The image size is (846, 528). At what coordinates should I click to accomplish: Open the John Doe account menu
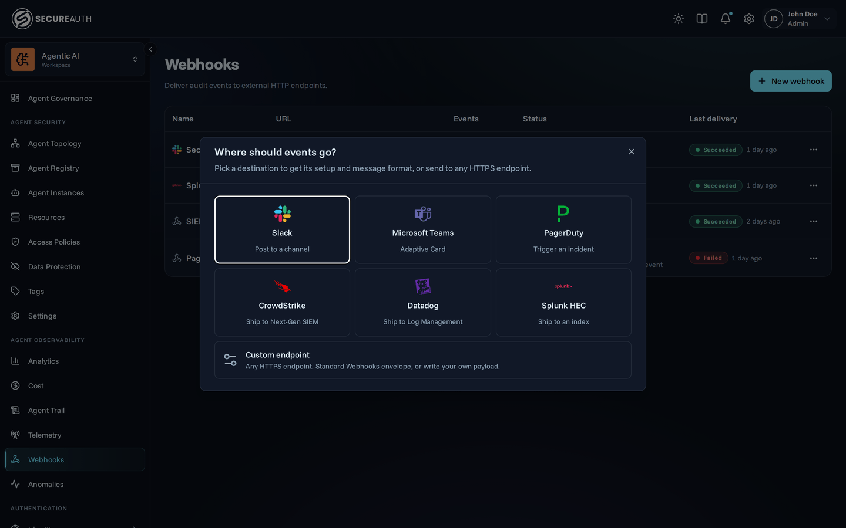[798, 19]
